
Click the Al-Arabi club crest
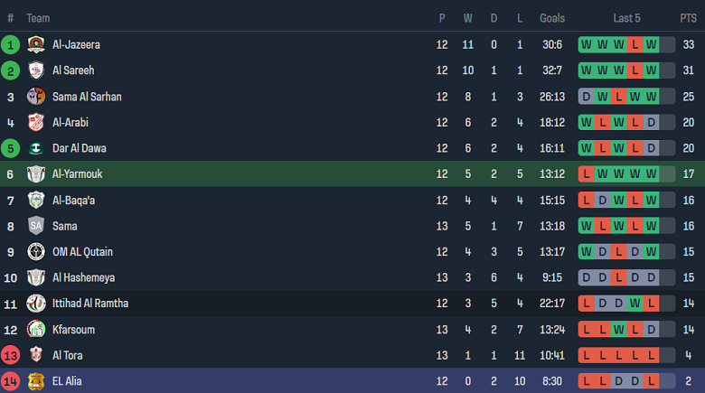[x=36, y=123]
